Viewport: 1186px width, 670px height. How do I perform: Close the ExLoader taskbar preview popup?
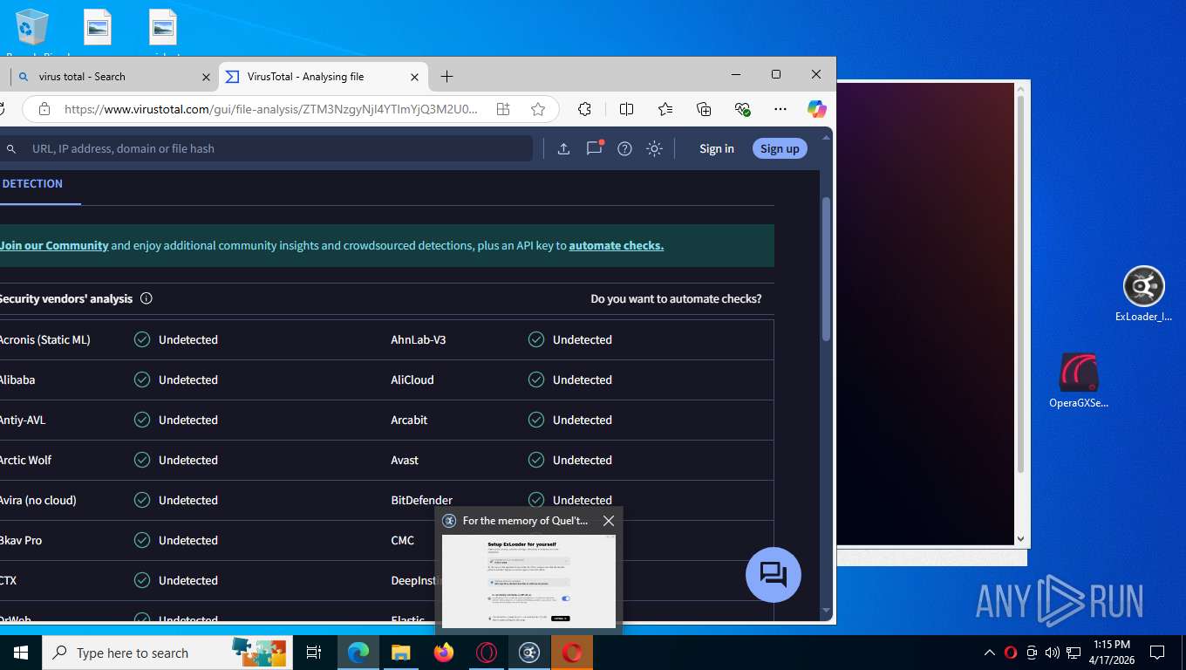[x=609, y=521]
